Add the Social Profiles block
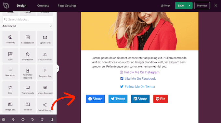This screenshot has height=123, width=221. coord(45,55)
